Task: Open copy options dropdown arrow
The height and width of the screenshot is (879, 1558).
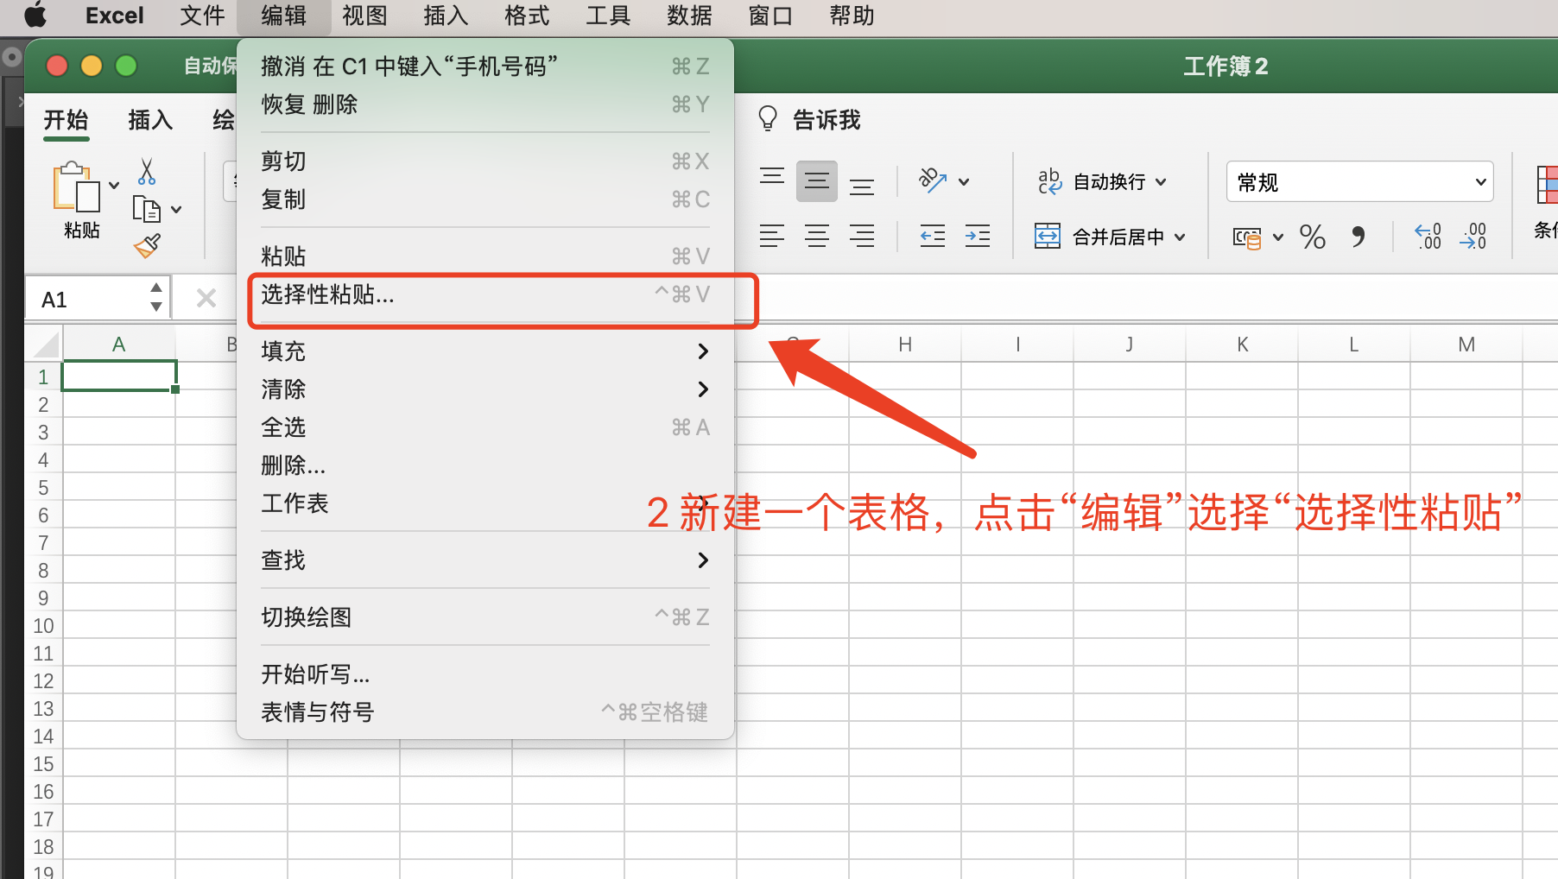Action: point(176,209)
